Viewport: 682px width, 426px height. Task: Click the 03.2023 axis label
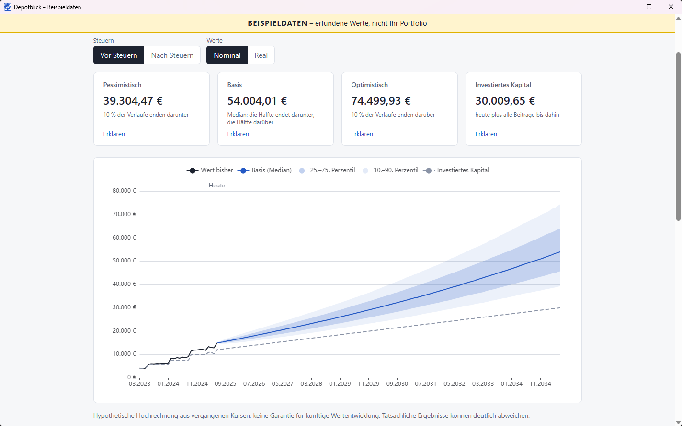pos(139,384)
